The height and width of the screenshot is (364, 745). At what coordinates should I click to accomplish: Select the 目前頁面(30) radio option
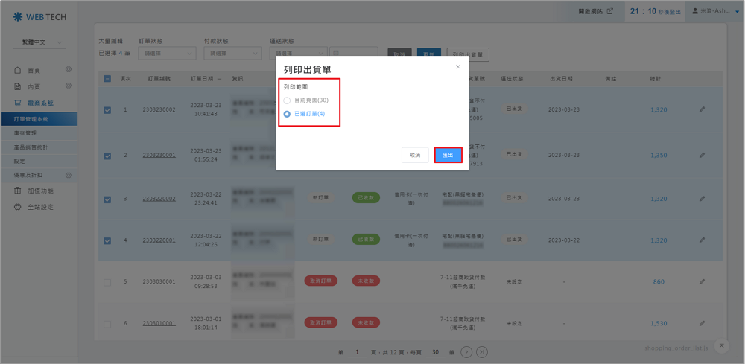pos(288,100)
